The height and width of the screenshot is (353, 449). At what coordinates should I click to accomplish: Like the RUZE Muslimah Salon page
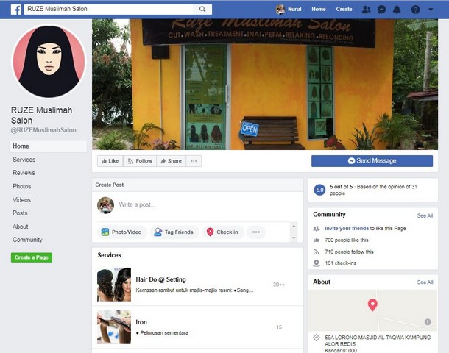pyautogui.click(x=109, y=161)
